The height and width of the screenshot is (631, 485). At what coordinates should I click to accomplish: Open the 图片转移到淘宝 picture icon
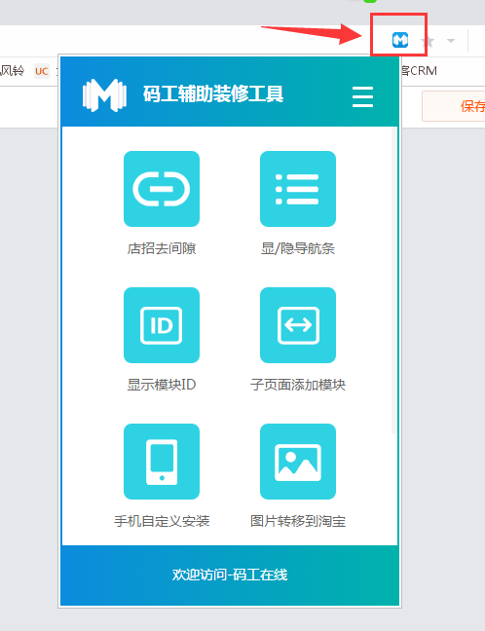pyautogui.click(x=298, y=462)
